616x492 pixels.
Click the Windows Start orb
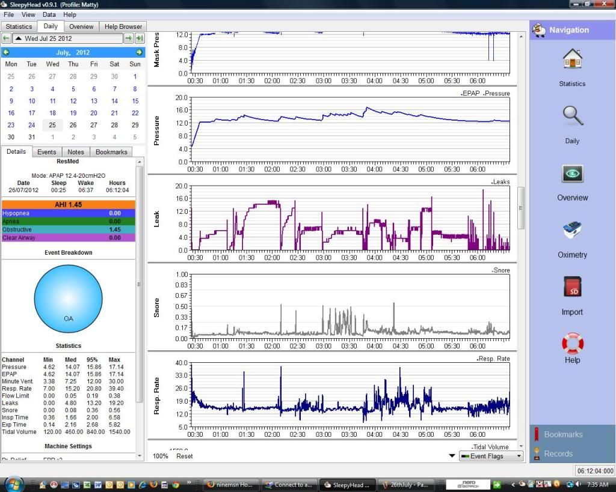[13, 484]
